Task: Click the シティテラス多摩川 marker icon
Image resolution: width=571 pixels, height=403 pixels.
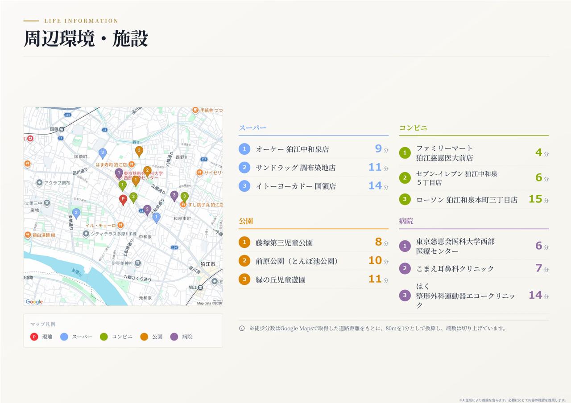Action: (86, 234)
